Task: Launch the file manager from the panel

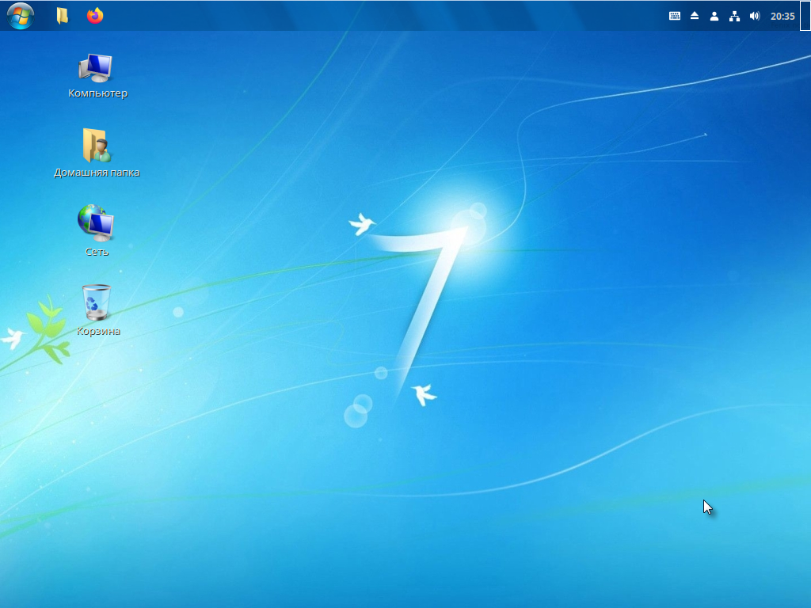Action: click(x=62, y=16)
